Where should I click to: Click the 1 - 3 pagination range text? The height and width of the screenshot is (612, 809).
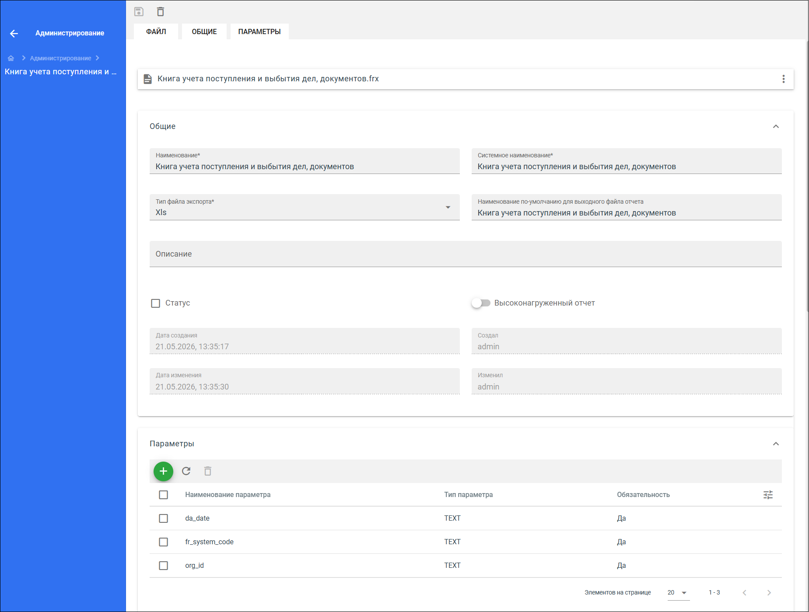(714, 593)
